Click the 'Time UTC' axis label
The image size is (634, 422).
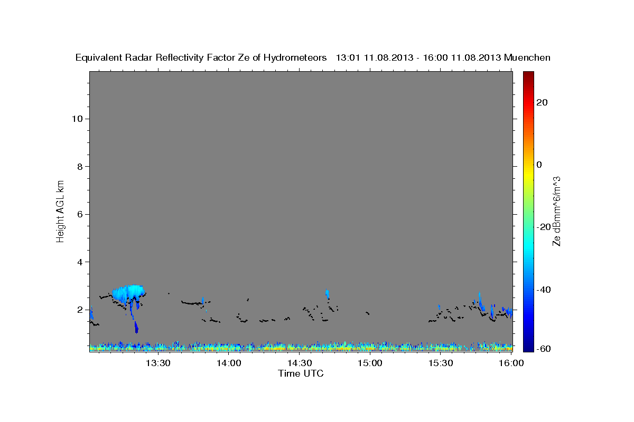[x=301, y=373]
